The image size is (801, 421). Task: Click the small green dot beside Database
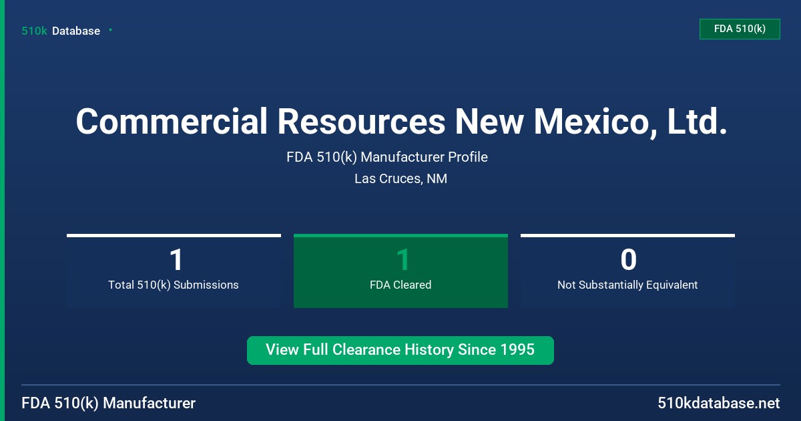[x=110, y=30]
